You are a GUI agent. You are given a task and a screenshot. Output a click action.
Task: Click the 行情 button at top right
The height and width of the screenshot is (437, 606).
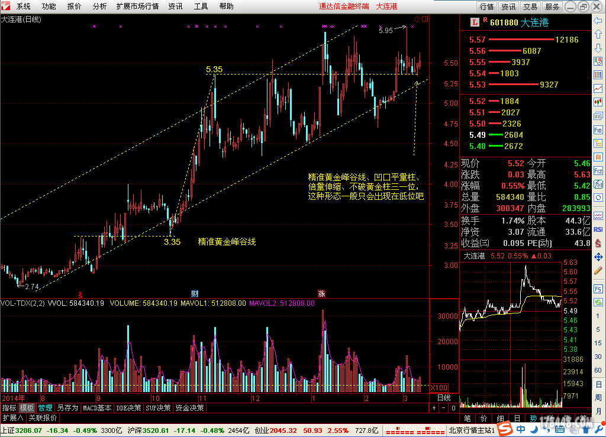[486, 7]
